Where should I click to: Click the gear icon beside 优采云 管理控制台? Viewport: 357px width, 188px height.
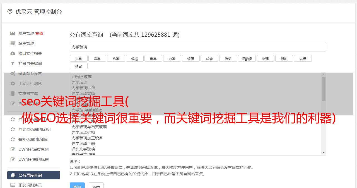pos(10,11)
